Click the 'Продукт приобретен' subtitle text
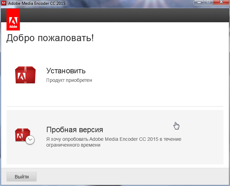This screenshot has height=186, width=230. tap(69, 80)
